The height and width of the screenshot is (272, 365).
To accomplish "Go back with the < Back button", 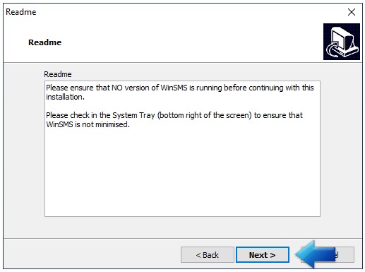I will tap(208, 255).
